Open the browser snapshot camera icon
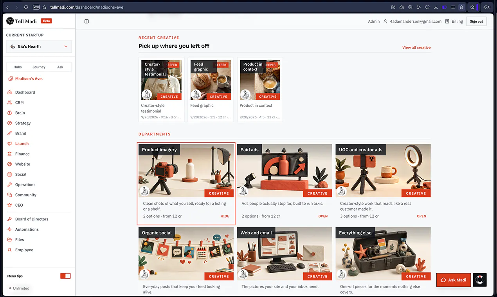497x297 pixels. [x=402, y=7]
